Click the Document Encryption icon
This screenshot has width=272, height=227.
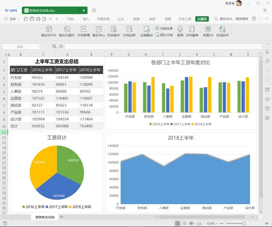pos(129,29)
